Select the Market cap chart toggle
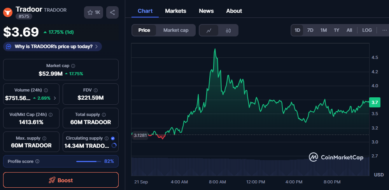Viewport: 389px width, 190px height. [176, 30]
